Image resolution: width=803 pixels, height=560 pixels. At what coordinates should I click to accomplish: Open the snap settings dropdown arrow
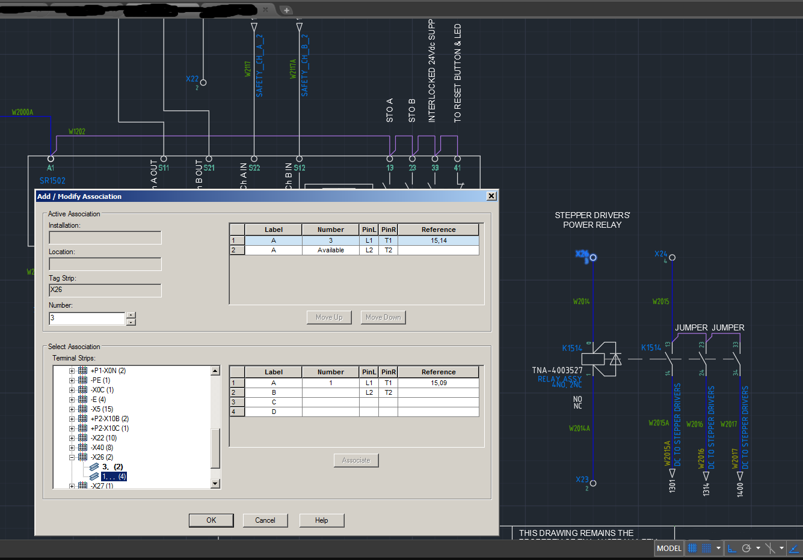(x=718, y=548)
